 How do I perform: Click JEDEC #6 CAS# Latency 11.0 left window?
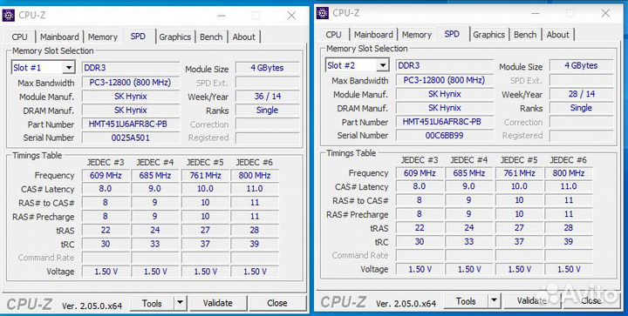[x=255, y=189]
